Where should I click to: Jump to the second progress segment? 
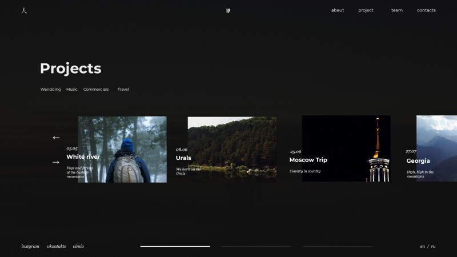256,247
